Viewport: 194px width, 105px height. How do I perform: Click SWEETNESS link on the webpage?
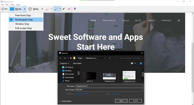pos(109,21)
